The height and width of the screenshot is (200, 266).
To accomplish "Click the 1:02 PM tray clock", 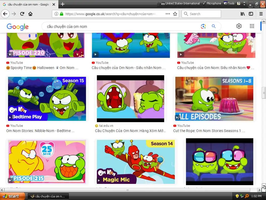I will [x=256, y=196].
